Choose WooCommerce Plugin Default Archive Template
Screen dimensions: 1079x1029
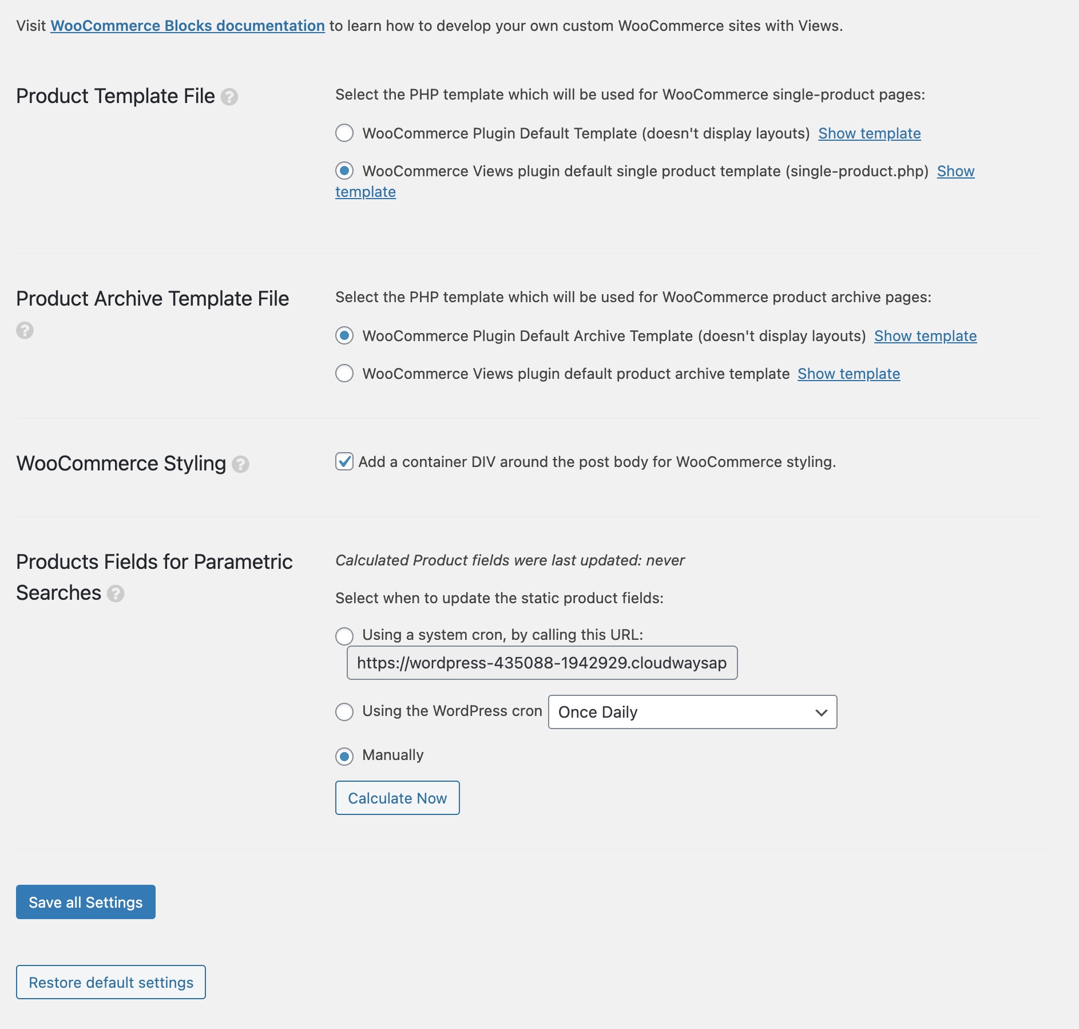coord(344,336)
